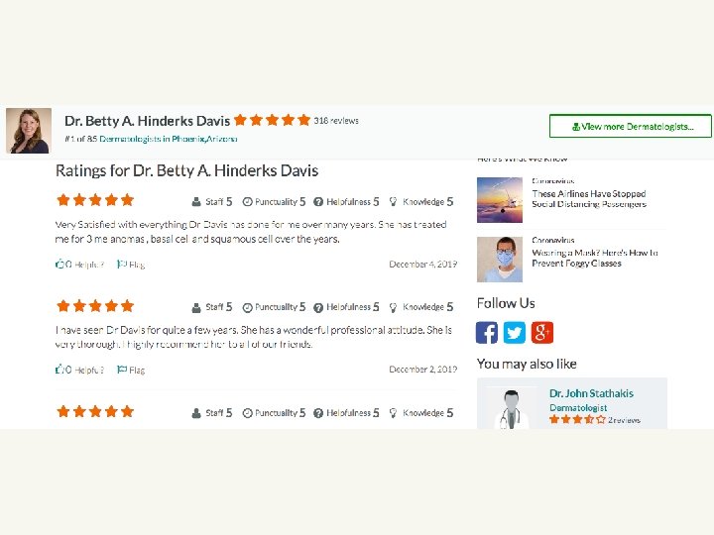Open the foggy glasses mask article

(x=595, y=258)
